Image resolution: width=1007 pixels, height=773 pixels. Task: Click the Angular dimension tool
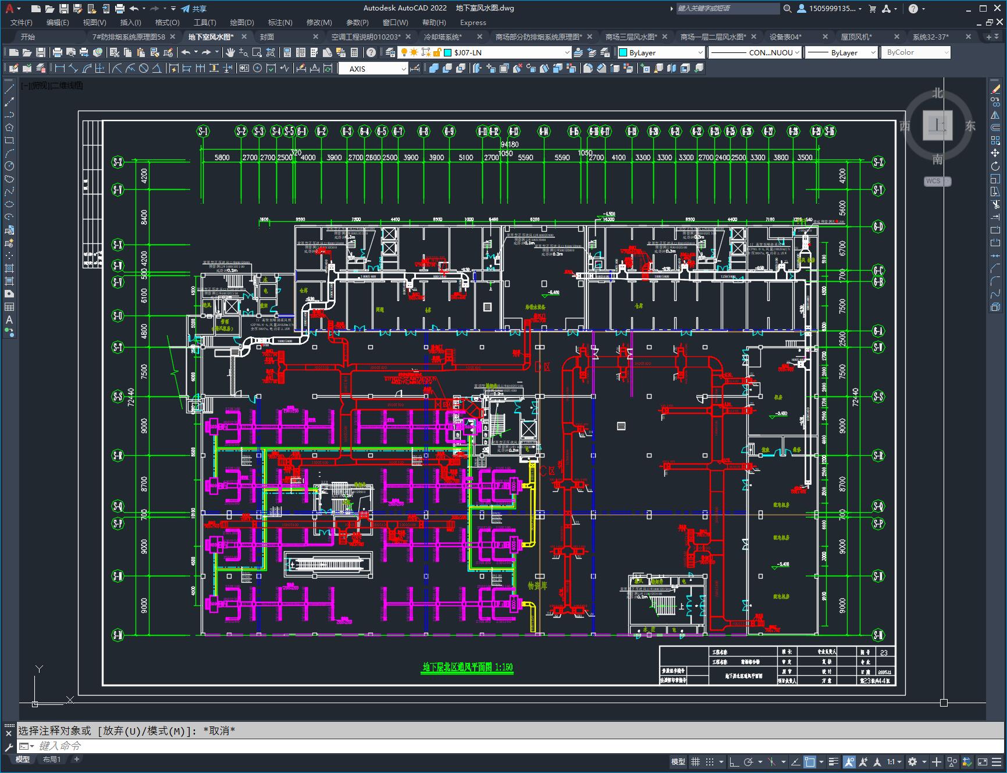156,68
